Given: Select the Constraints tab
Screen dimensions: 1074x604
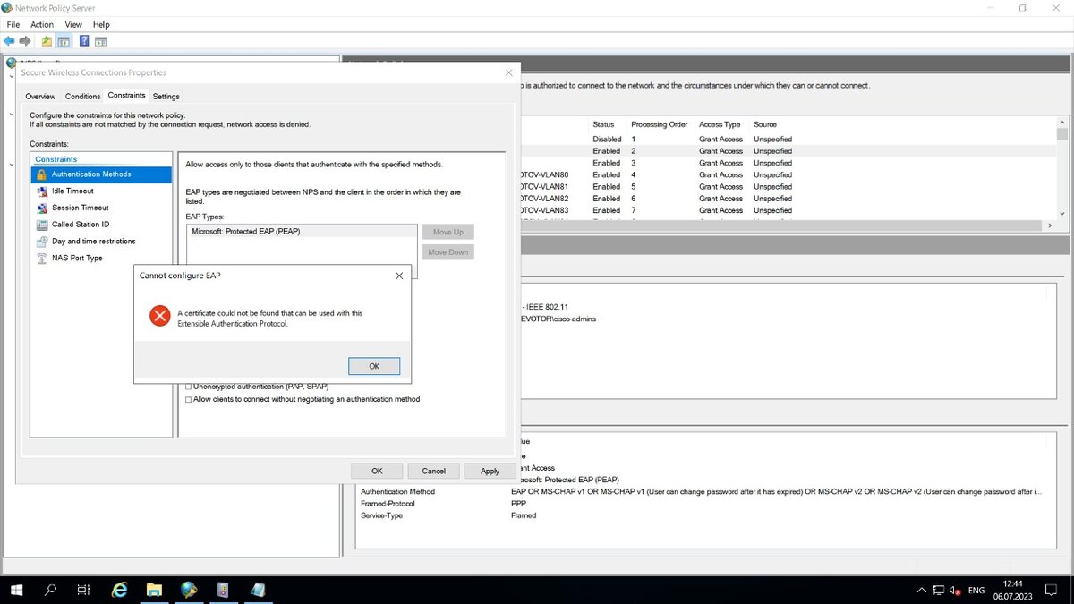Looking at the screenshot, I should click(126, 95).
